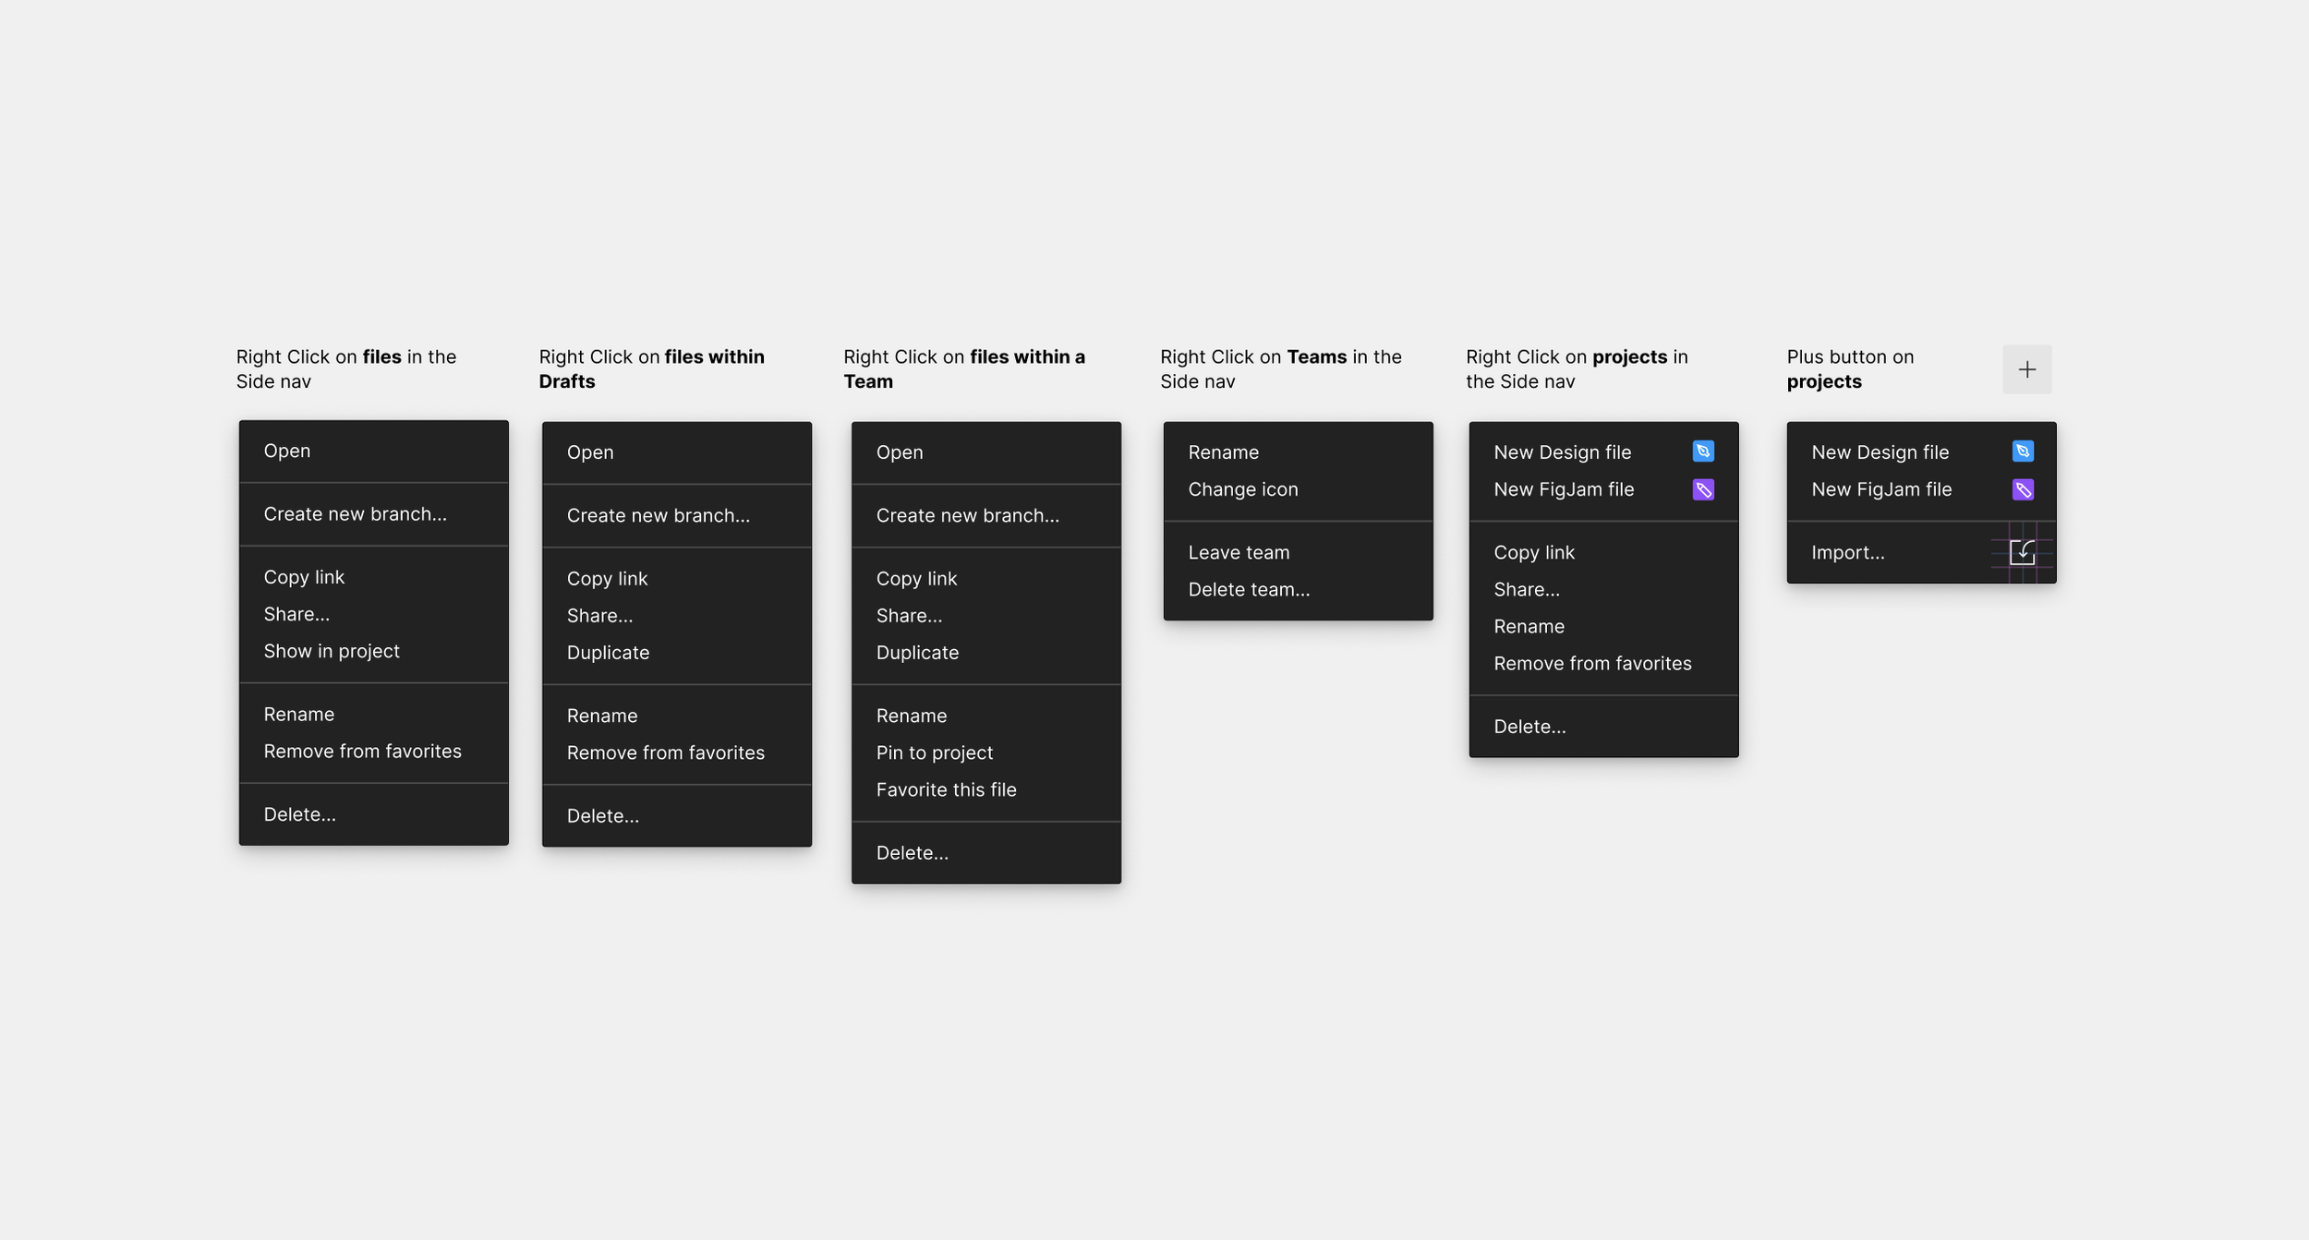Select Copy link in projects context menu

1533,552
